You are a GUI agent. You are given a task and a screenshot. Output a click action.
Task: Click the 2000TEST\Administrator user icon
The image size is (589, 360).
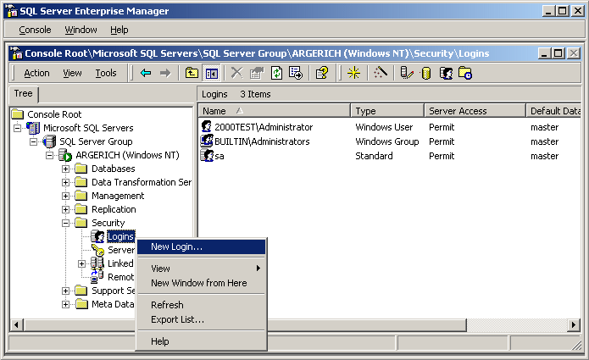tap(207, 126)
